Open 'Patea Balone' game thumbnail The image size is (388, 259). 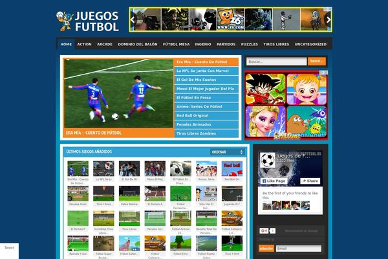point(129,194)
